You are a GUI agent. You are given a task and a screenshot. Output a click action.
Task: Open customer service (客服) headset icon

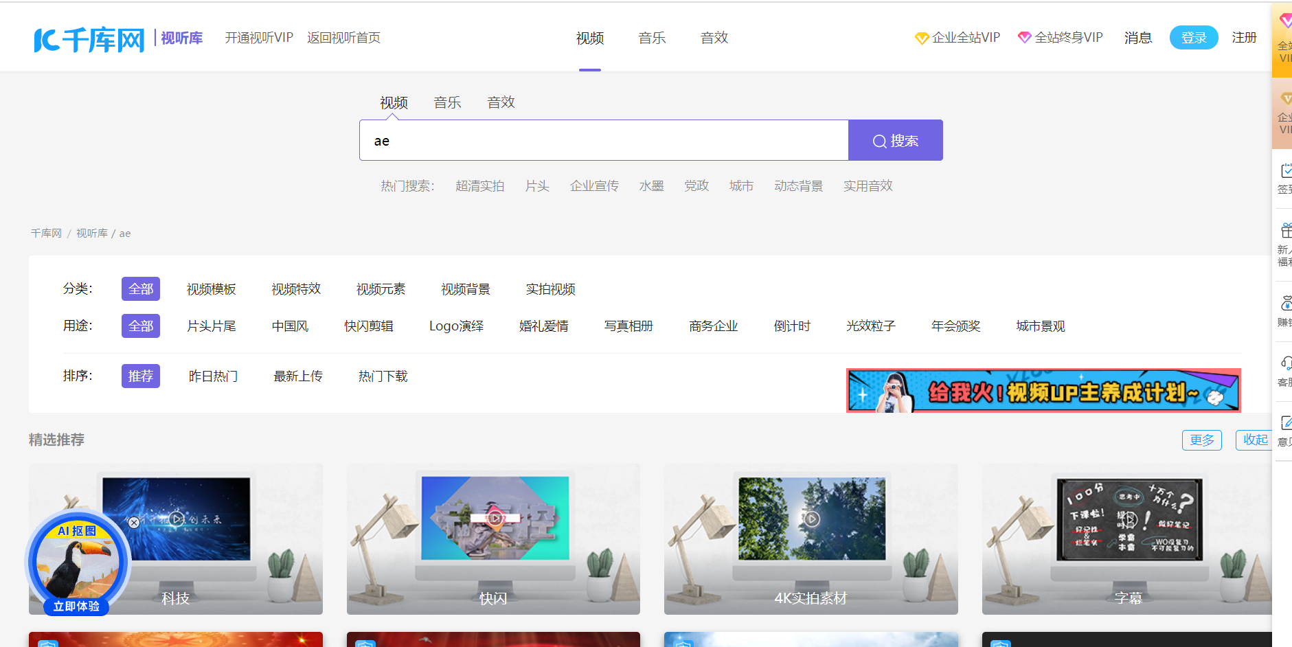[x=1286, y=362]
